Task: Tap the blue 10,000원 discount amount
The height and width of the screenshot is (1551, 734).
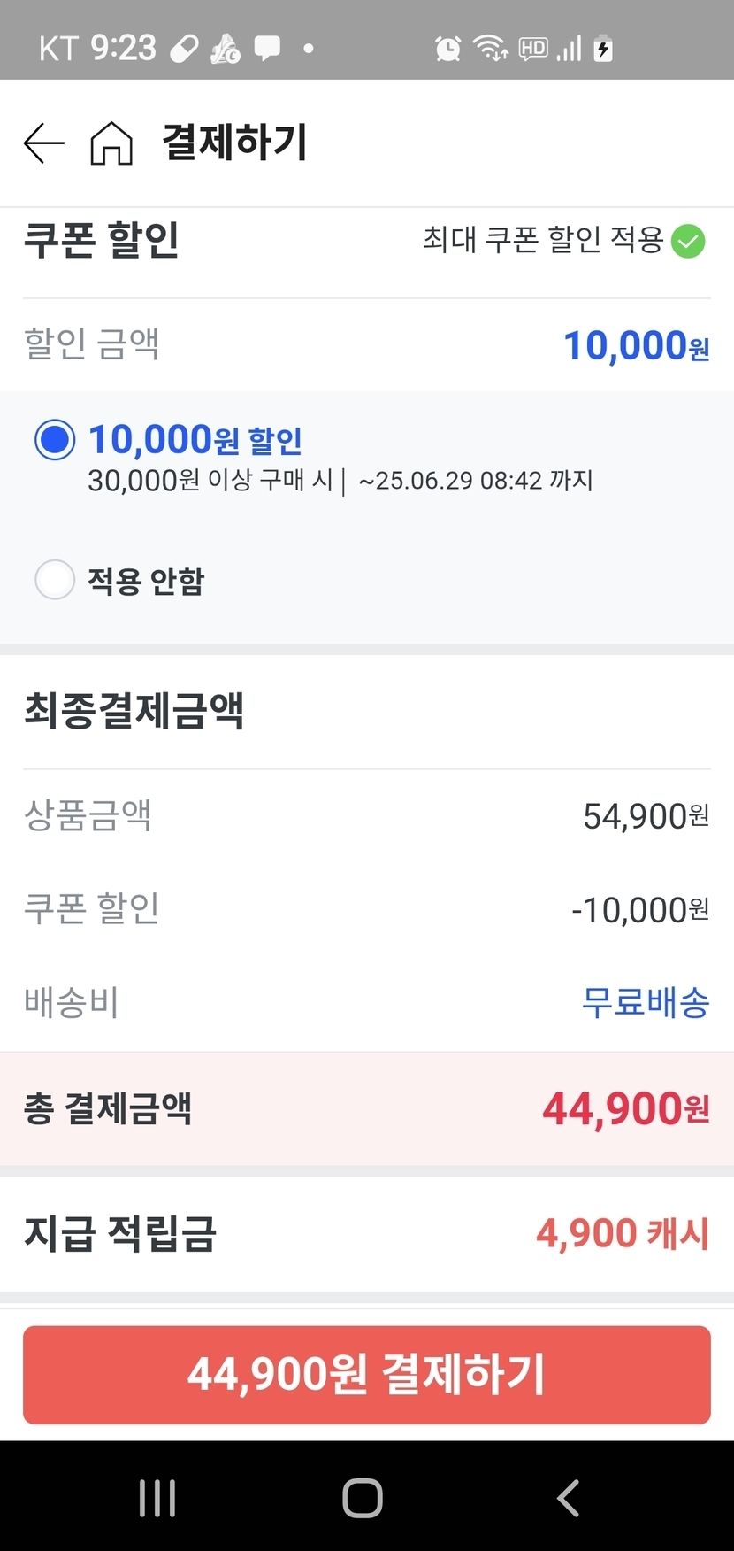Action: (x=636, y=345)
